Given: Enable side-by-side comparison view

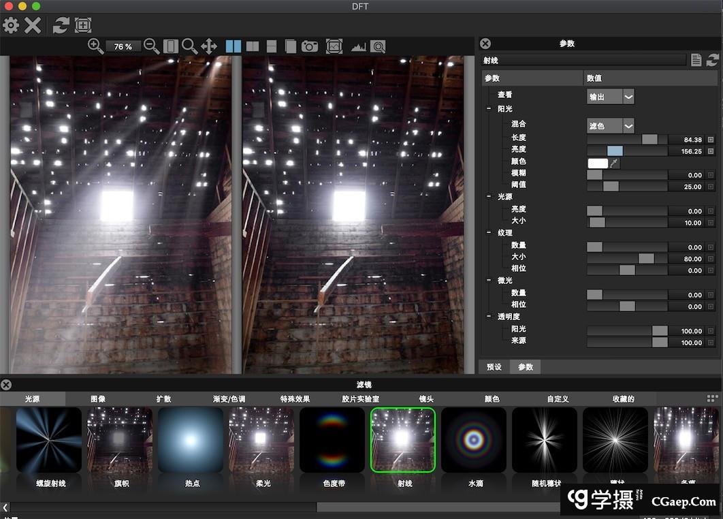Looking at the screenshot, I should tap(233, 46).
